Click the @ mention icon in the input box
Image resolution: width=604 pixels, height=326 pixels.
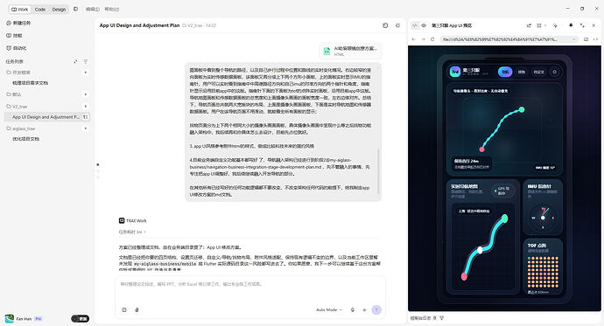pos(124,310)
